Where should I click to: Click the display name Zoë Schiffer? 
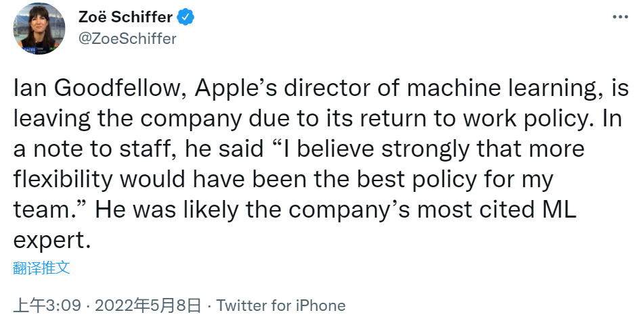click(x=126, y=18)
